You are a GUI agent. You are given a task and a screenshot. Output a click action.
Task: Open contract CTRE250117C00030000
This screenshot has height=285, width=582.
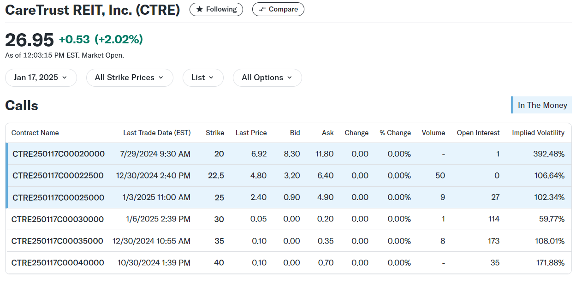pyautogui.click(x=58, y=219)
